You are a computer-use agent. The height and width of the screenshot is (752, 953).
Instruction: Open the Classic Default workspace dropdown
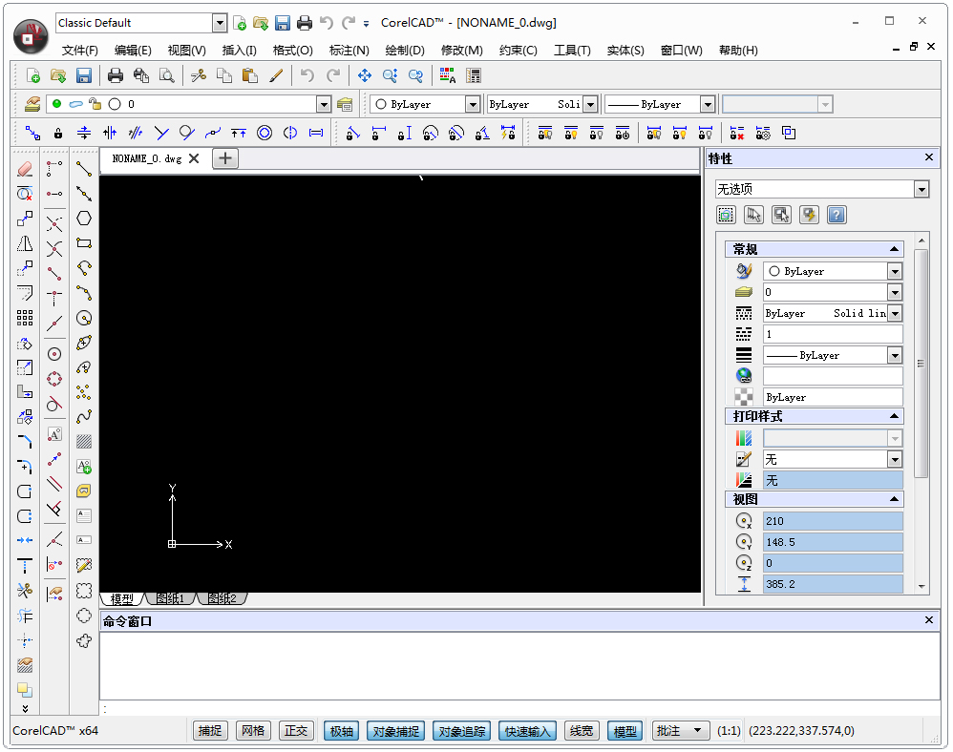click(220, 23)
